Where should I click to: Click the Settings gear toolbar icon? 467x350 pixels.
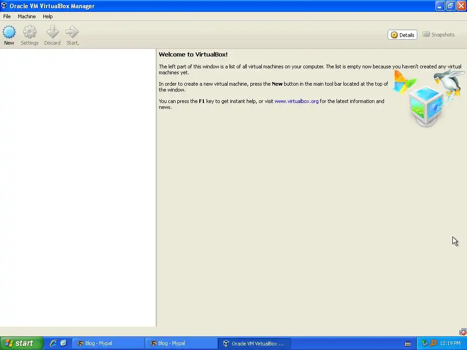click(x=30, y=32)
